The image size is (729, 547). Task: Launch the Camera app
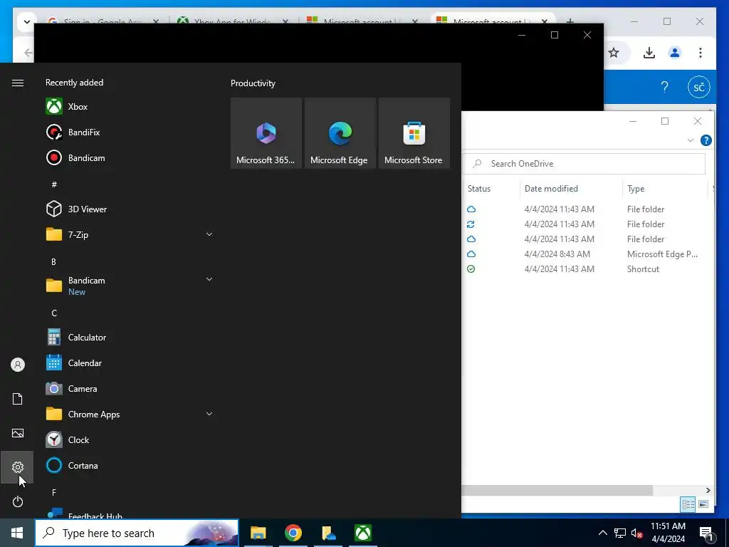pos(130,388)
